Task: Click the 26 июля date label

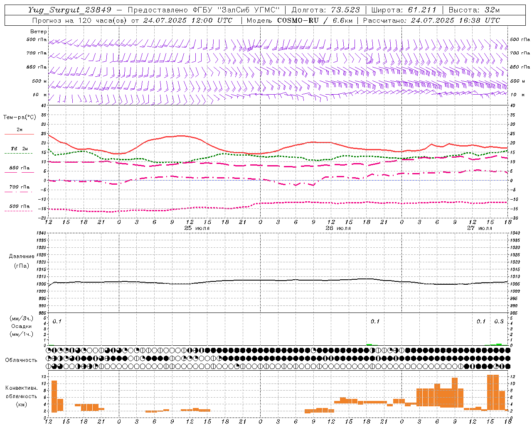Action: (338, 228)
